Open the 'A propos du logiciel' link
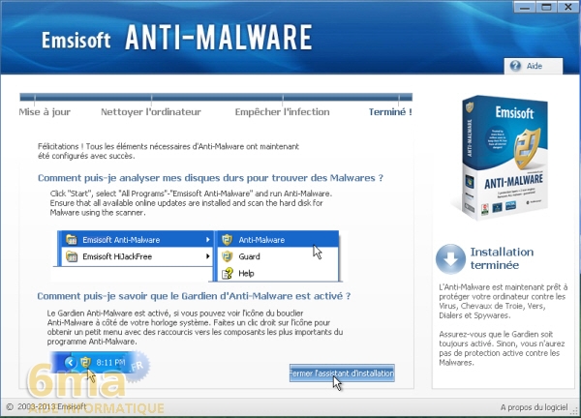Image resolution: width=581 pixels, height=418 pixels. pyautogui.click(x=534, y=407)
